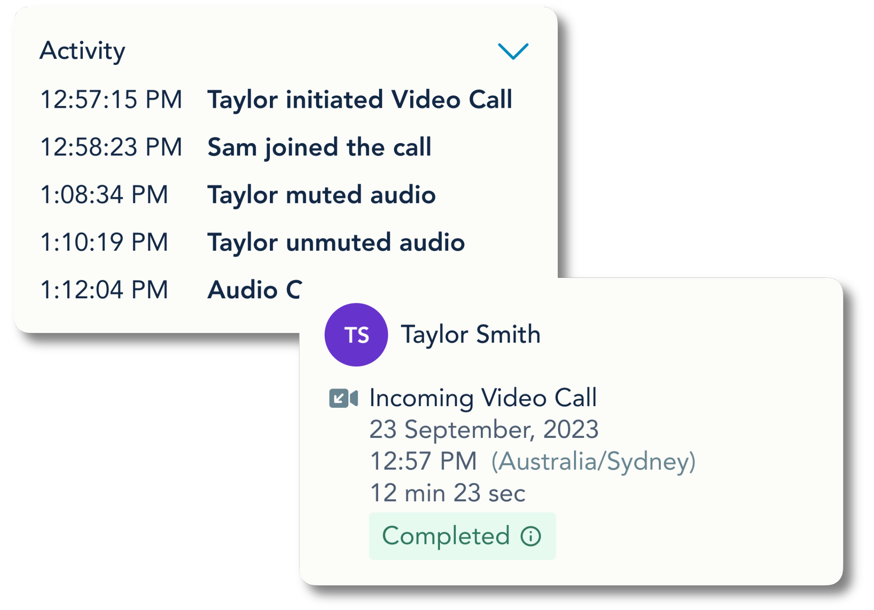Image resolution: width=874 pixels, height=610 pixels.
Task: Click the TS purple avatar
Action: [356, 335]
